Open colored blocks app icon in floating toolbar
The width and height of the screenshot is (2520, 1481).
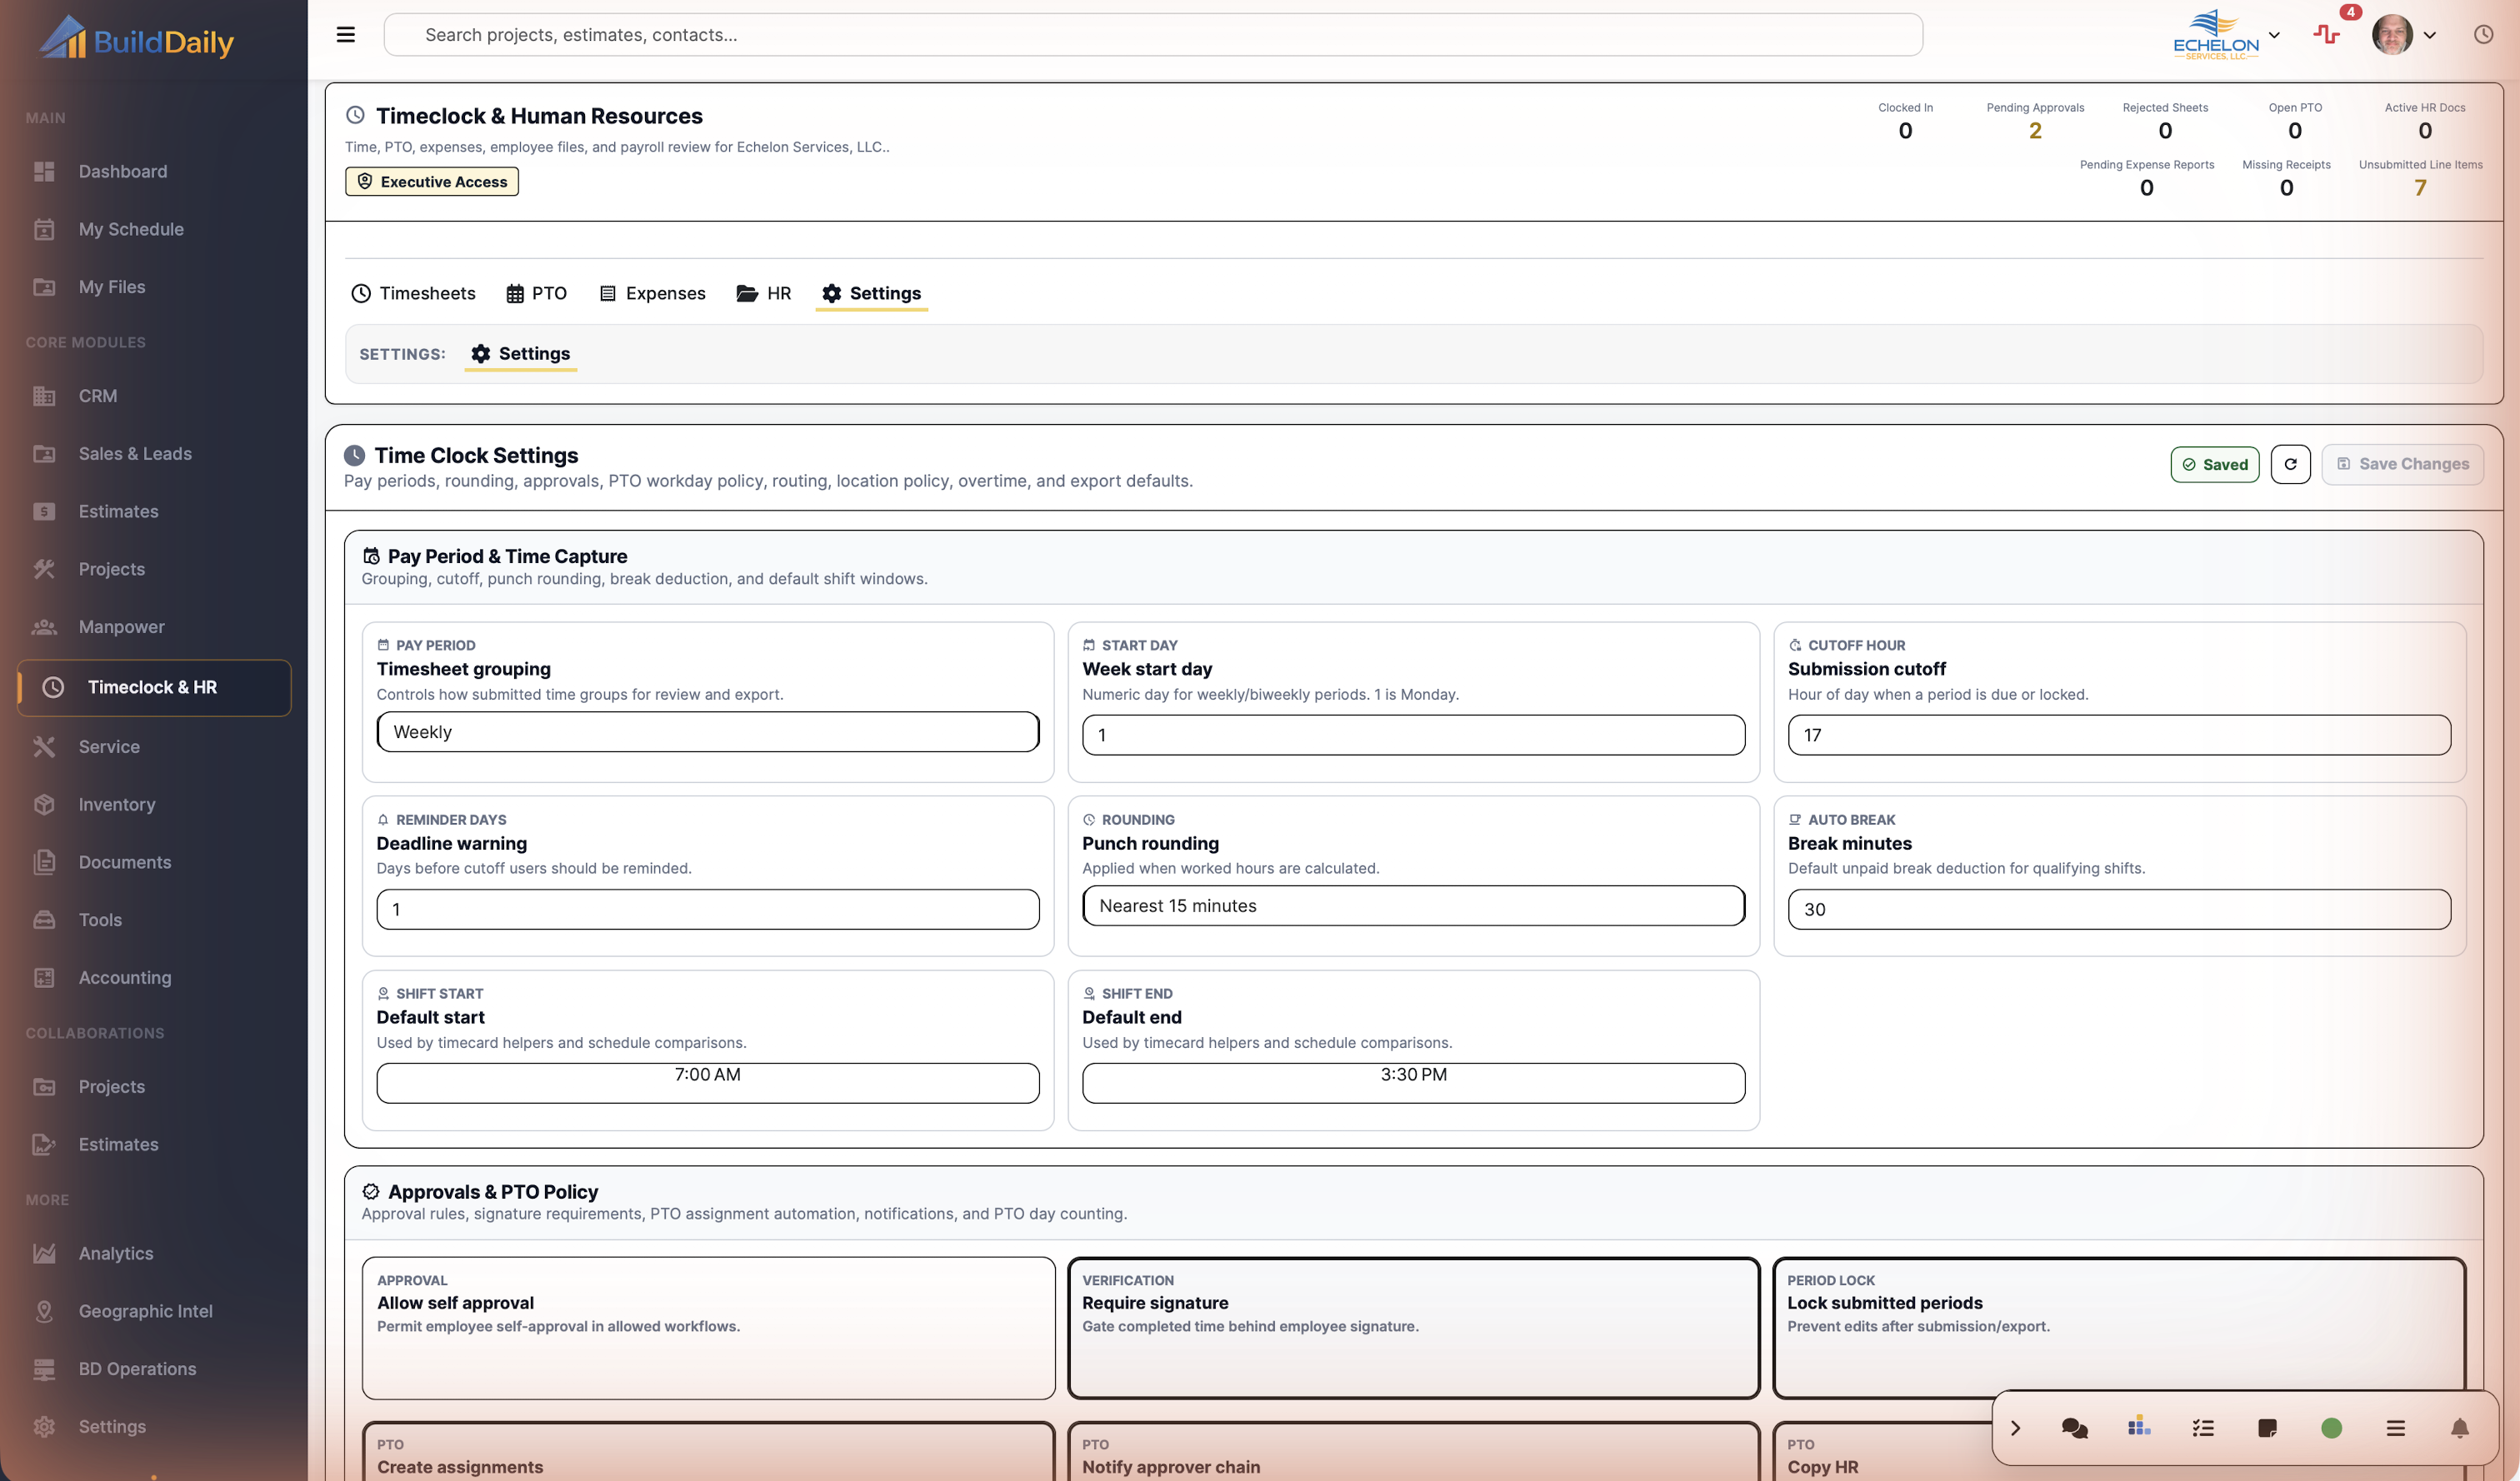click(2139, 1427)
